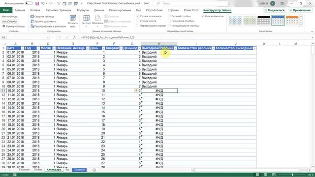
Task: Toggle the Автосохранение switch
Action: [29, 3]
